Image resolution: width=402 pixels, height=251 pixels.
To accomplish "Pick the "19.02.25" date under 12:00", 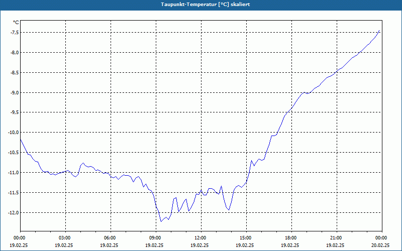I will pos(199,245).
